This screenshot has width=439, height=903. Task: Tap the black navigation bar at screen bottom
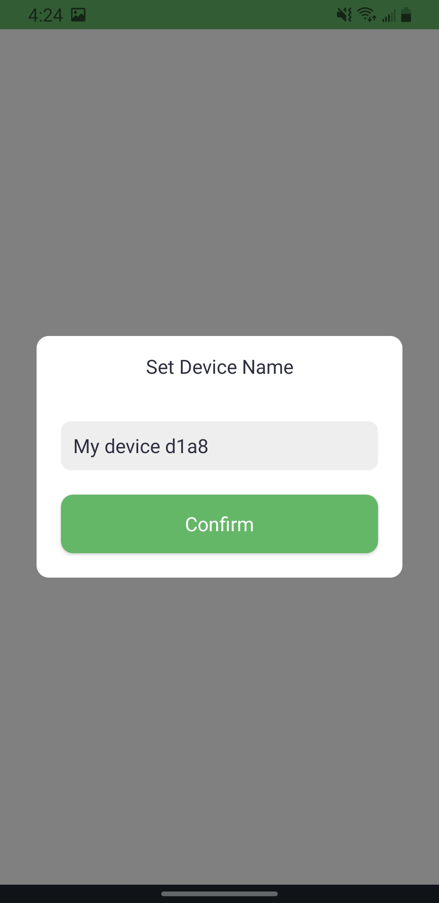click(x=219, y=894)
